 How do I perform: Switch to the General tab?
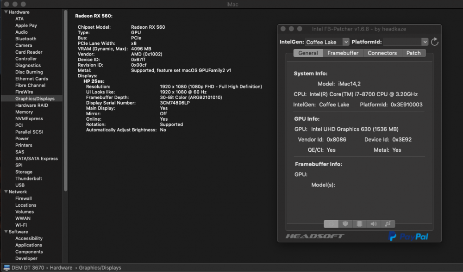tap(308, 53)
